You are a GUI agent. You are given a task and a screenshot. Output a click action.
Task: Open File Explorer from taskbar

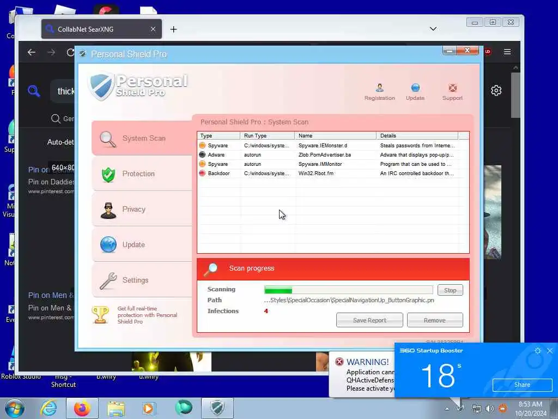pyautogui.click(x=116, y=409)
